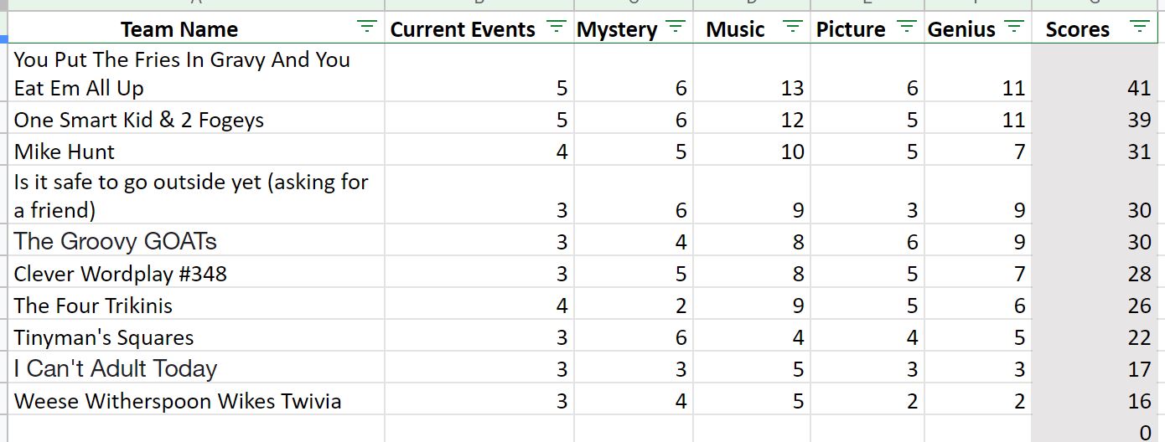The width and height of the screenshot is (1165, 442).
Task: Select Weese Witherspoon Wikes Twivia cell
Action: (x=196, y=401)
